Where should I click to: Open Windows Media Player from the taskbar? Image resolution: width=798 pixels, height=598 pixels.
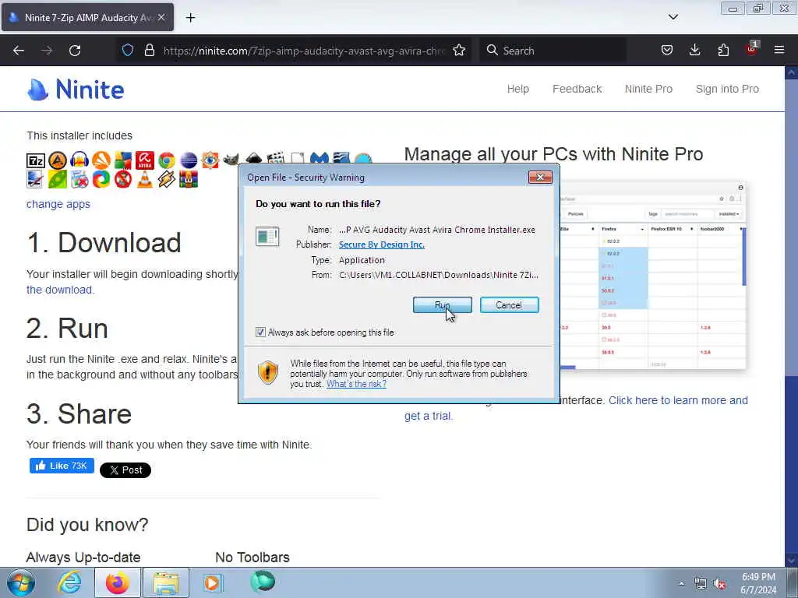click(x=212, y=582)
